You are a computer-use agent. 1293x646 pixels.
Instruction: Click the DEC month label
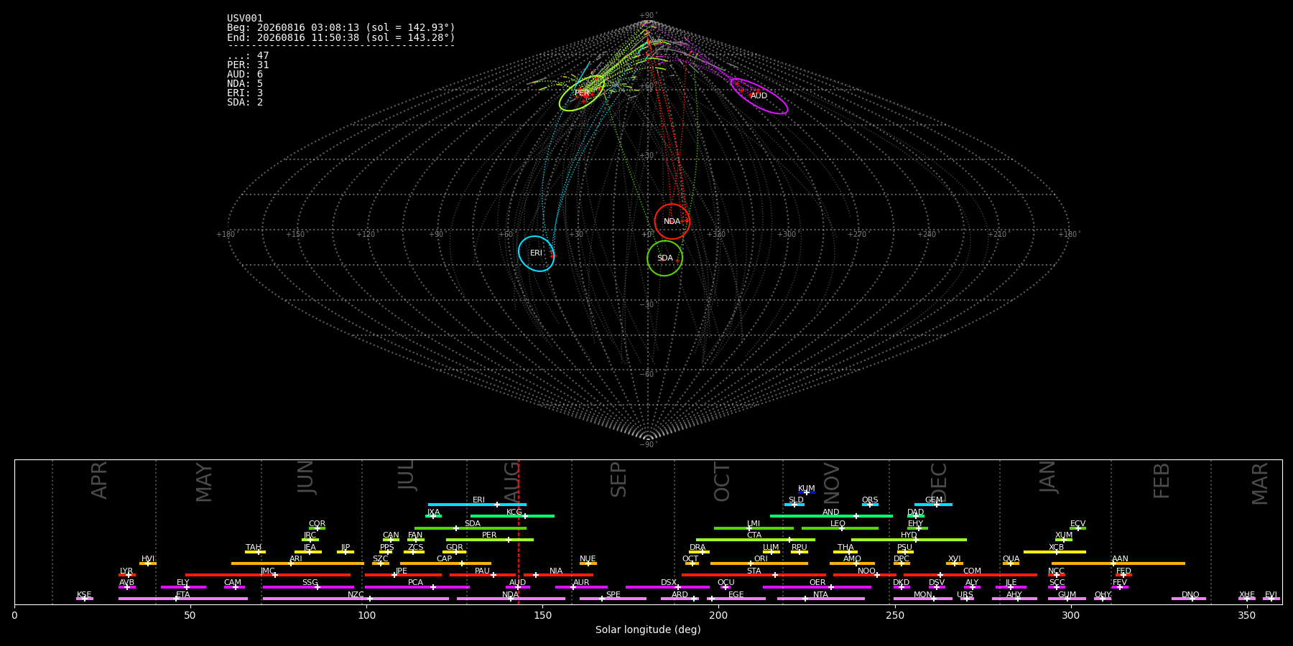pyautogui.click(x=939, y=481)
